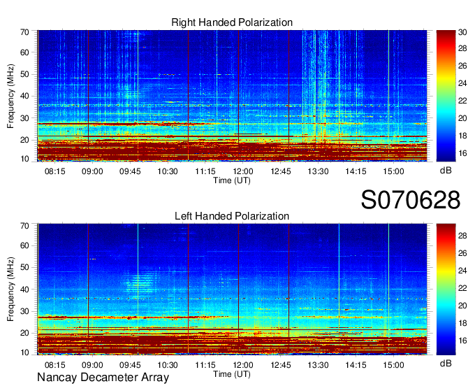Click the "Frequency (MHz)" axis label of the left-handed plot

(x=10, y=289)
